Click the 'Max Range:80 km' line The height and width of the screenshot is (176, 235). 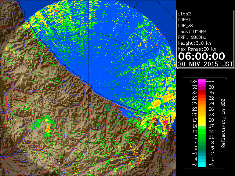point(197,49)
